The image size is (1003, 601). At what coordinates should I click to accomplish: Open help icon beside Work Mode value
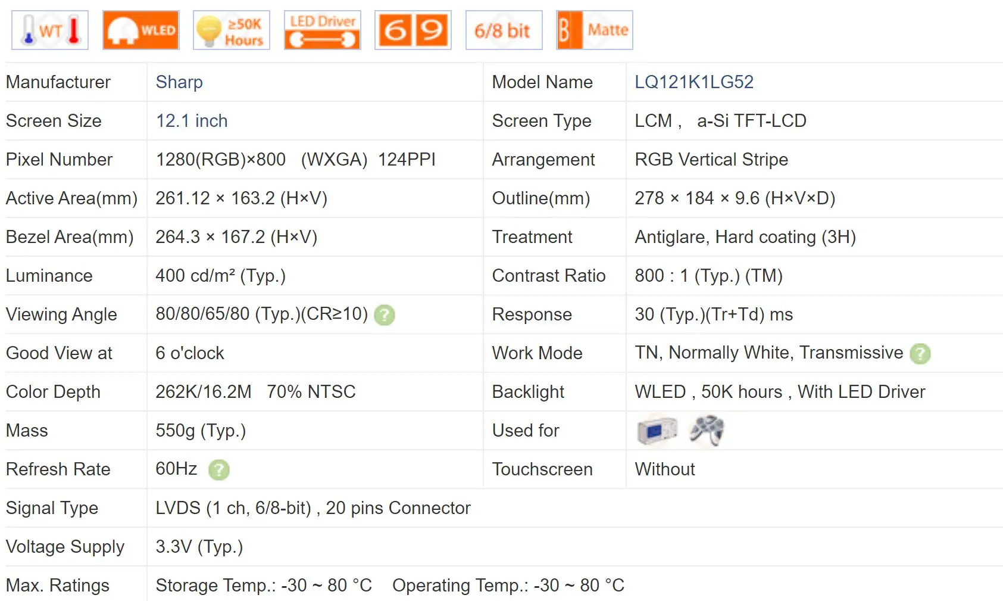pyautogui.click(x=920, y=354)
